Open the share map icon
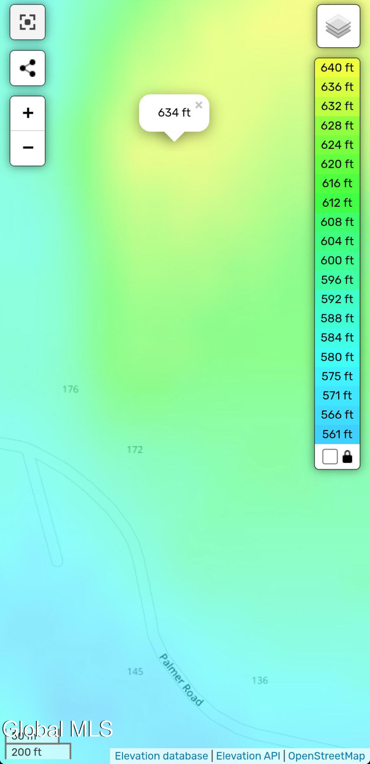The width and height of the screenshot is (370, 764). [27, 68]
